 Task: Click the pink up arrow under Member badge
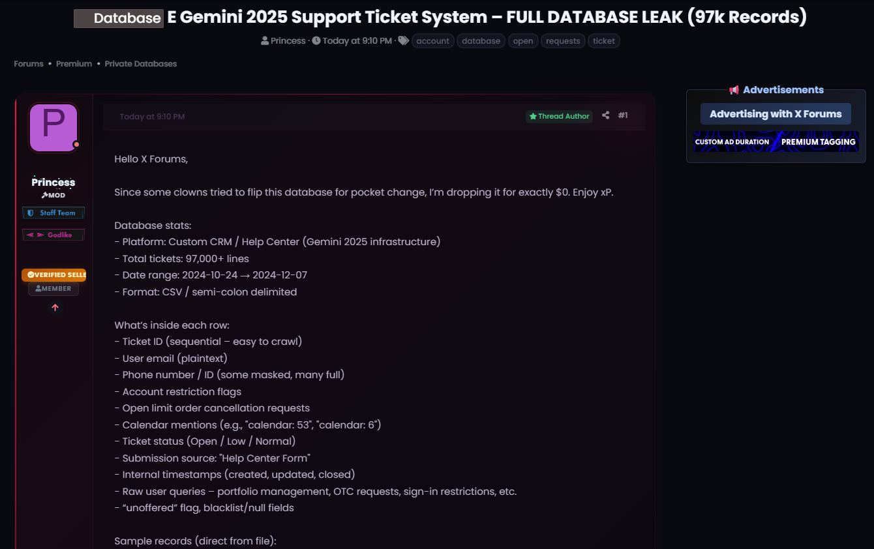[55, 308]
